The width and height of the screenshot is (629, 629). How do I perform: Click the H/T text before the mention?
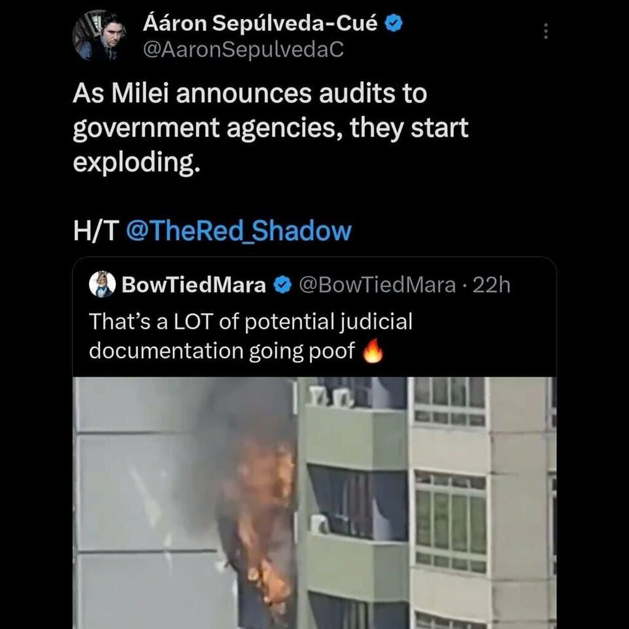point(96,231)
